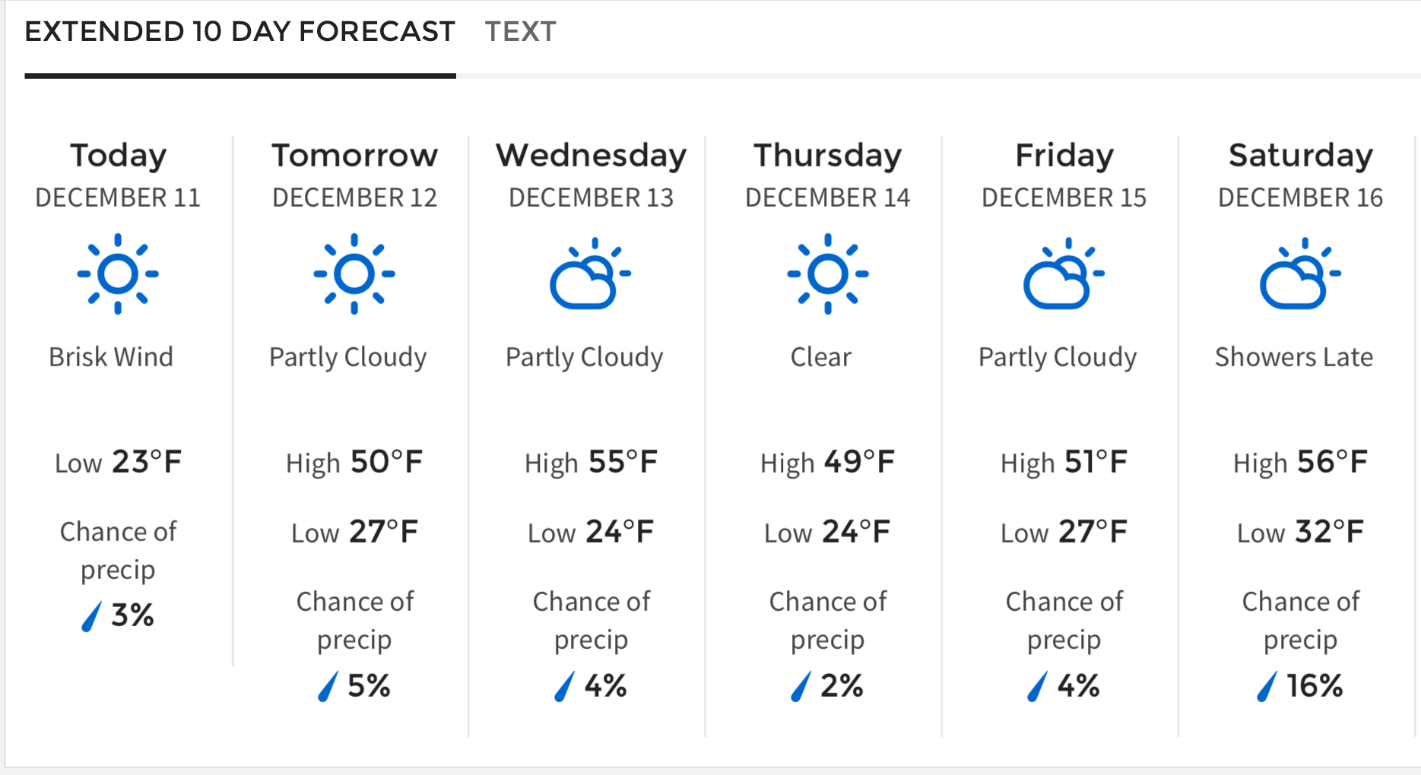Open the Saturday December 16 forecast heading
The height and width of the screenshot is (775, 1421).
[1300, 175]
